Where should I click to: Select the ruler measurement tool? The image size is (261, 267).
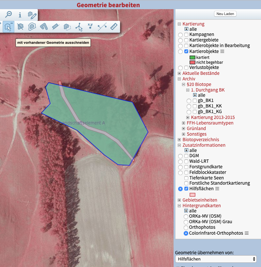pyautogui.click(x=114, y=26)
